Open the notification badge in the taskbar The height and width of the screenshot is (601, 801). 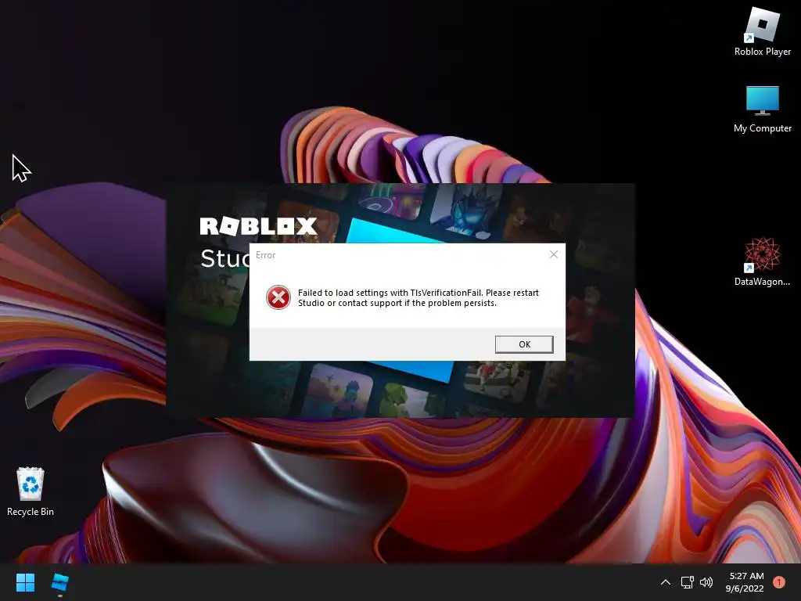(x=779, y=582)
